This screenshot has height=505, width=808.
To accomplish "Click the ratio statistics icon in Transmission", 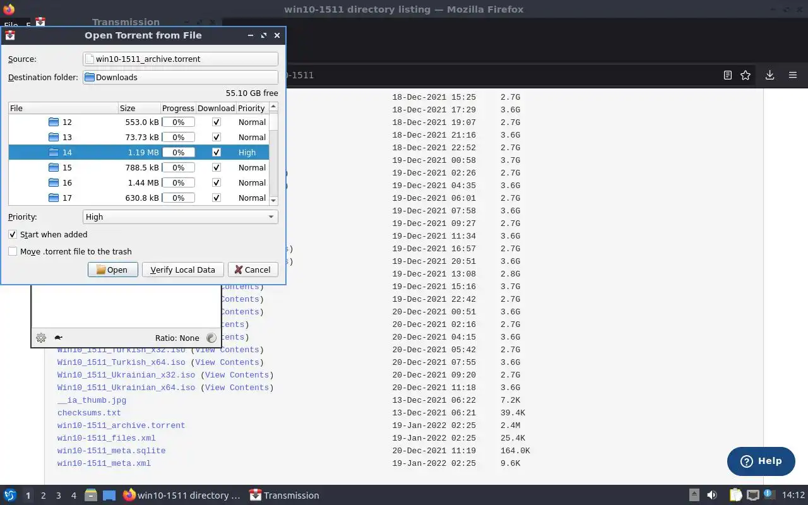I will click(211, 338).
